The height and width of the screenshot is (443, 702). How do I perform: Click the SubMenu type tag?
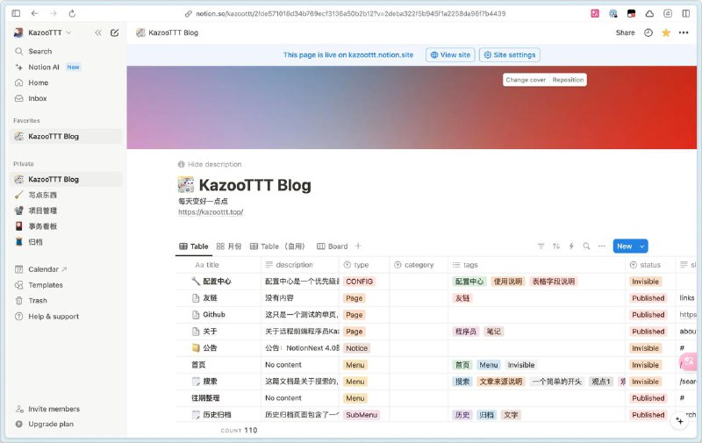(x=362, y=415)
